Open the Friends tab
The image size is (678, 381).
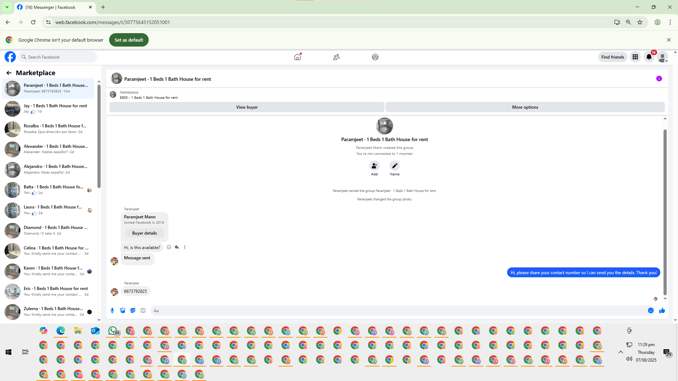pos(336,57)
